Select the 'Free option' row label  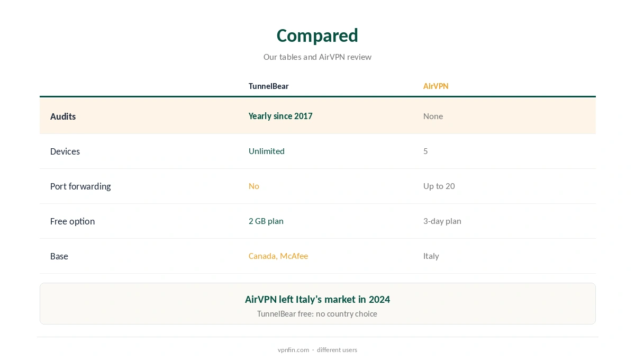(x=72, y=221)
